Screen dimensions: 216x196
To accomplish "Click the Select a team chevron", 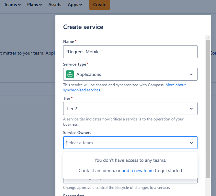I will (x=191, y=143).
